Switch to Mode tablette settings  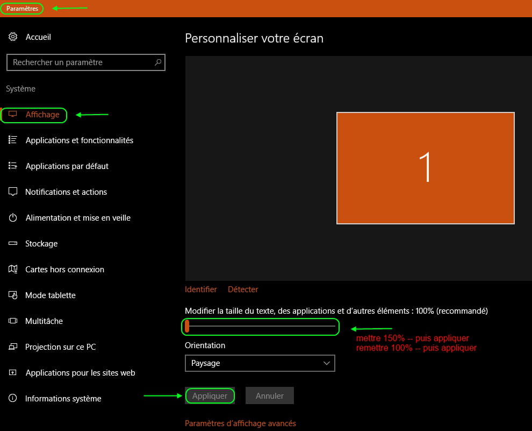coord(50,295)
